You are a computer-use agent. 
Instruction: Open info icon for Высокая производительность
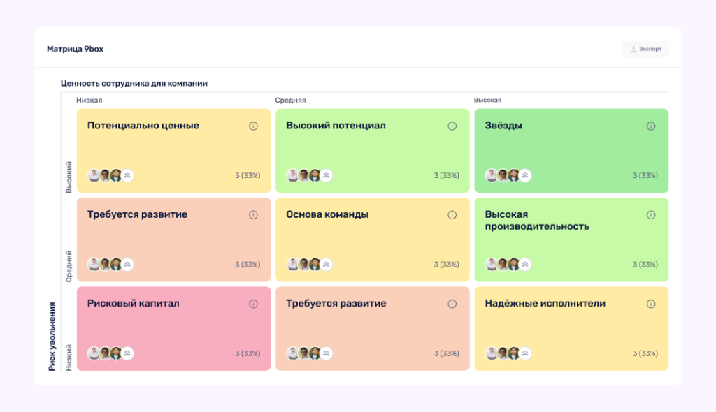651,215
